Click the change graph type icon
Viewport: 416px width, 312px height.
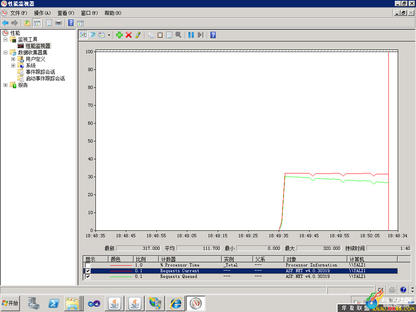coord(102,35)
